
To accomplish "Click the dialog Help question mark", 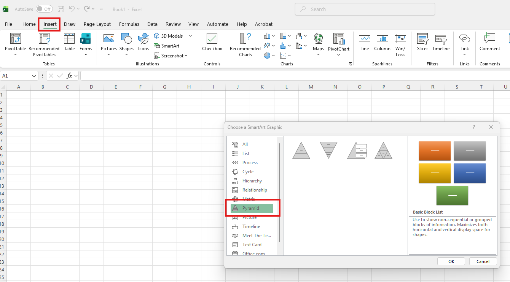I will (x=474, y=127).
